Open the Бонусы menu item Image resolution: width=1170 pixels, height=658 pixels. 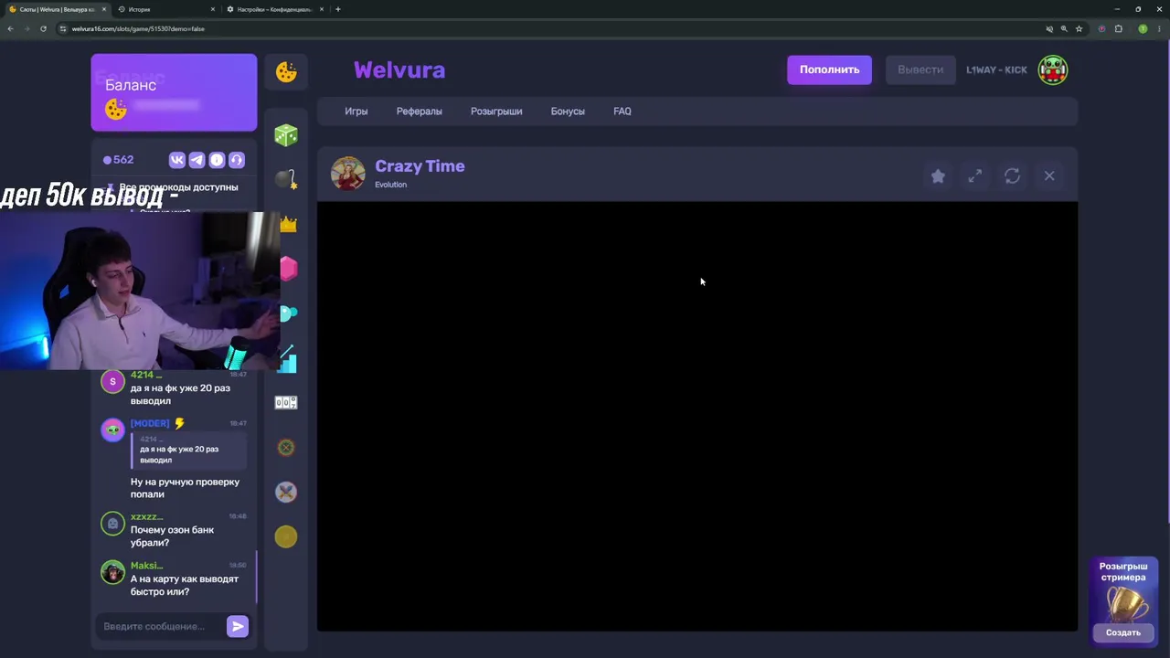pyautogui.click(x=568, y=111)
